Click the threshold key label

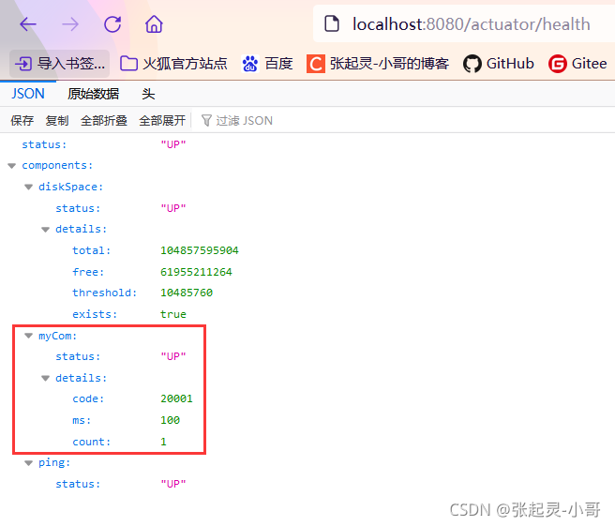click(105, 293)
